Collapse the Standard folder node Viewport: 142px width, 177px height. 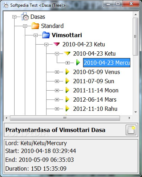25,26
